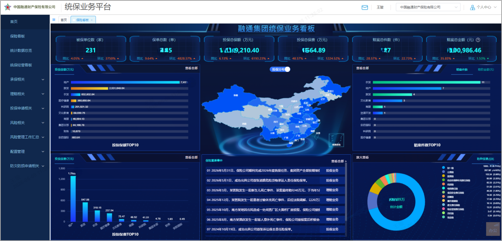The image size is (502, 241).
Task: Click 查看全部 > for 保险重要事件
Action: 339,161
